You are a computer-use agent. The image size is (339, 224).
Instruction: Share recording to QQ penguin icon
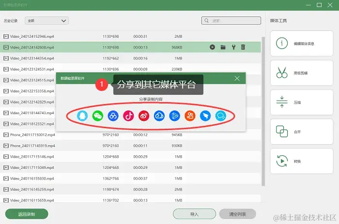click(x=82, y=116)
